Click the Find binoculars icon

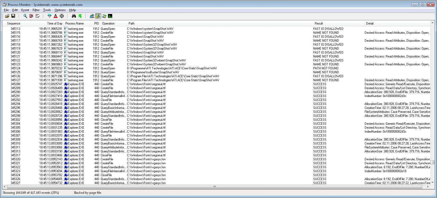click(74, 16)
